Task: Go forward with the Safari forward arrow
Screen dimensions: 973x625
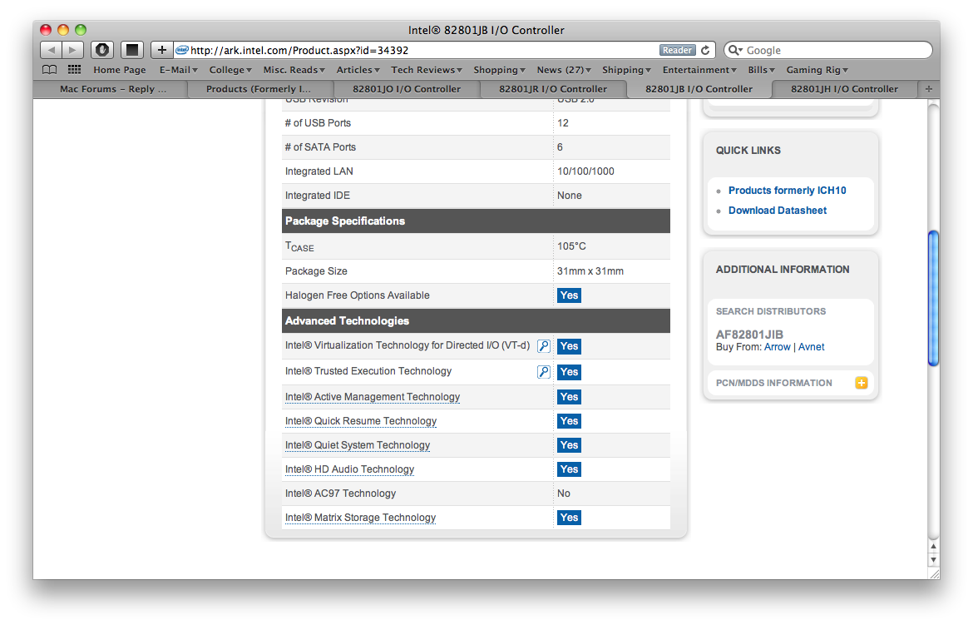Action: [72, 50]
